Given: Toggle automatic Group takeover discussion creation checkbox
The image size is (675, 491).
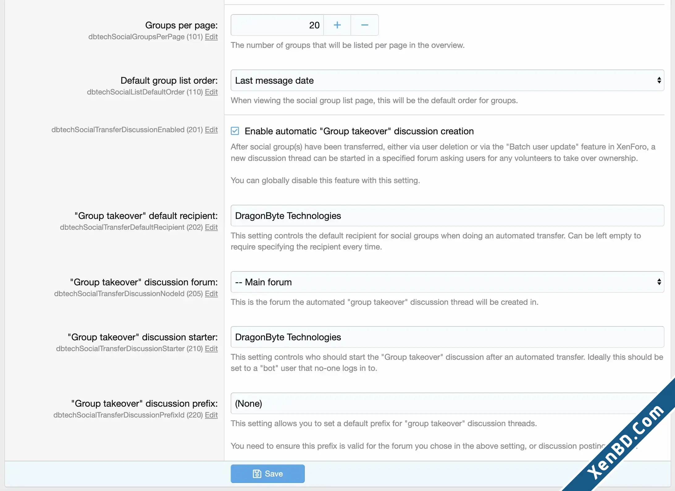Looking at the screenshot, I should click(x=235, y=131).
